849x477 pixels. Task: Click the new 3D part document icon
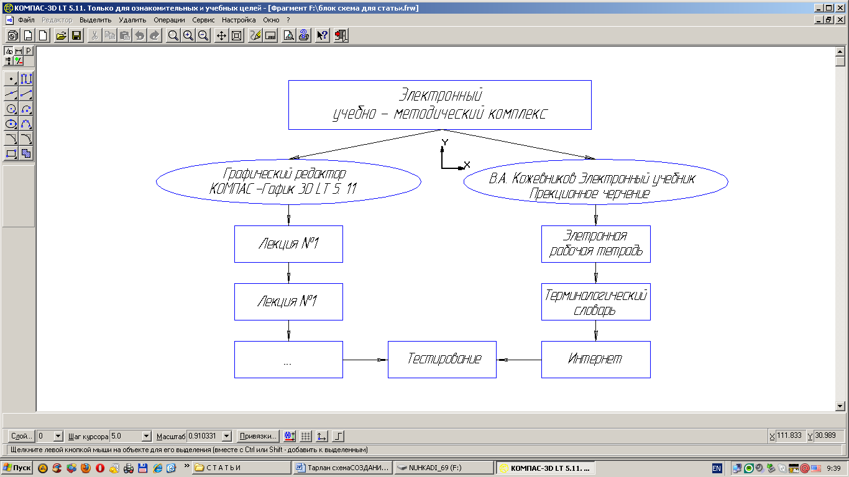pyautogui.click(x=13, y=35)
